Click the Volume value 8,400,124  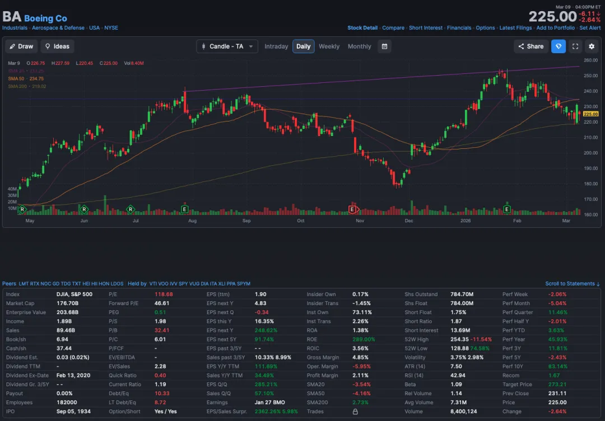[x=463, y=411]
